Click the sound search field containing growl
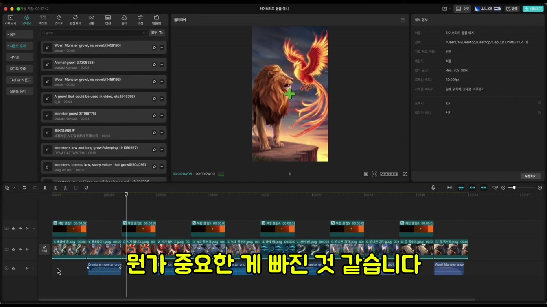 click(x=93, y=32)
